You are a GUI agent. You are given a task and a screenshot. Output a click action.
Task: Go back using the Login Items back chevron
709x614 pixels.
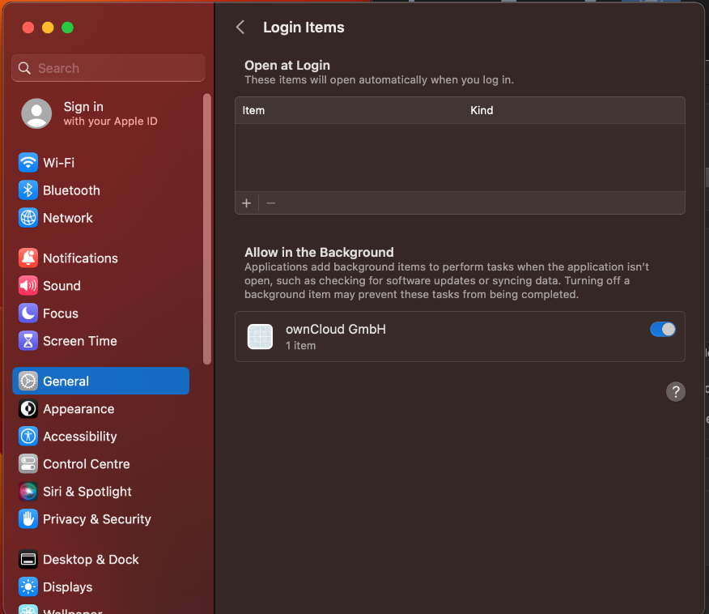[x=240, y=27]
